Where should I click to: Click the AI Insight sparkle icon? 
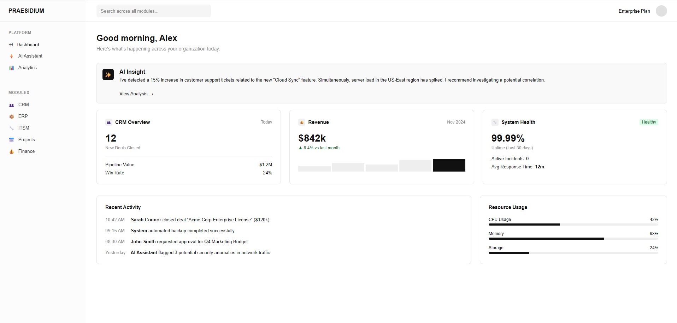[x=108, y=74]
